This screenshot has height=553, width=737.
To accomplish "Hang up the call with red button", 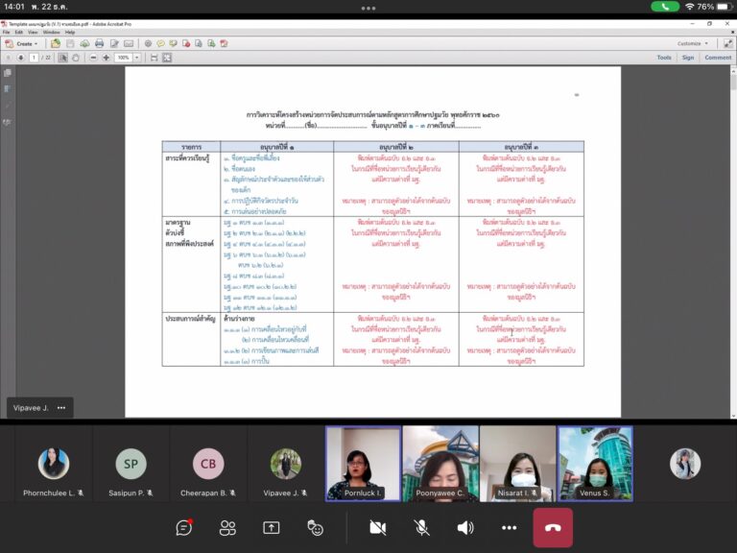I will [x=553, y=528].
